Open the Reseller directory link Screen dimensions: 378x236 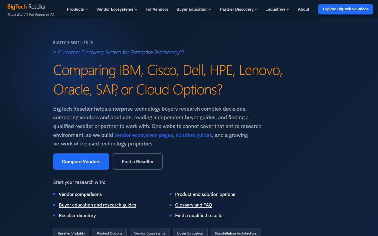[x=77, y=216]
